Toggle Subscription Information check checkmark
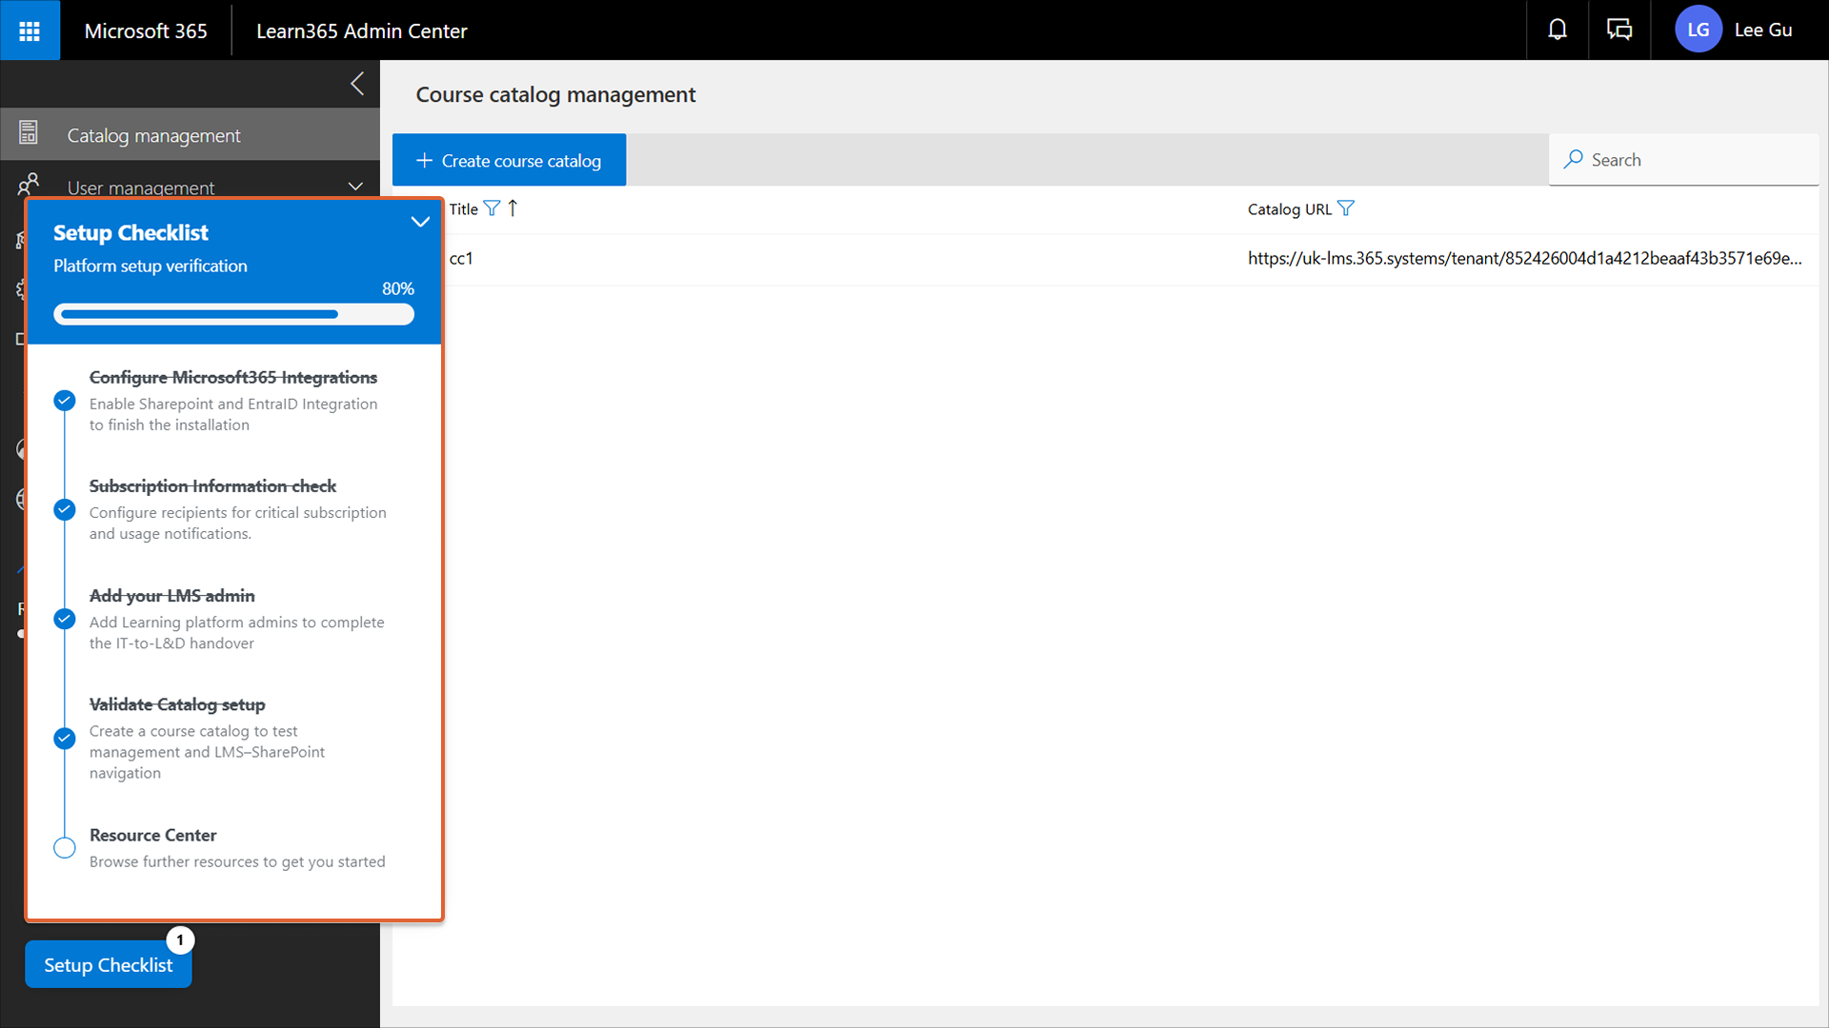Screen dimensions: 1829x1028 [65, 509]
